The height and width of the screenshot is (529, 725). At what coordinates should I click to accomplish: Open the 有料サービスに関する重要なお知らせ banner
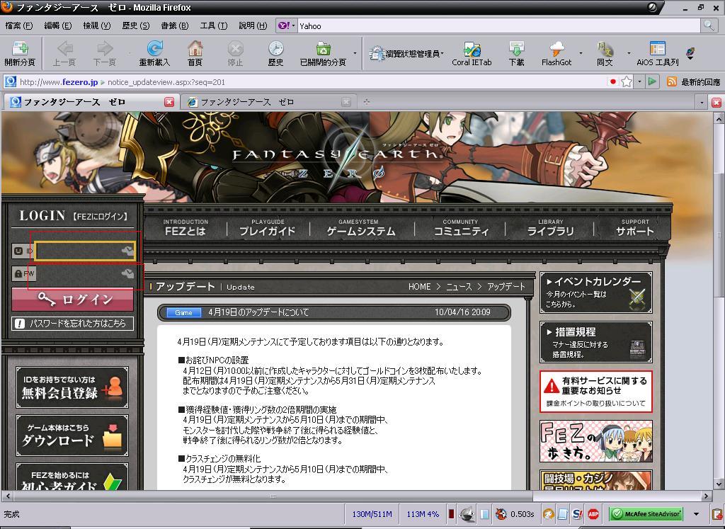(x=596, y=391)
